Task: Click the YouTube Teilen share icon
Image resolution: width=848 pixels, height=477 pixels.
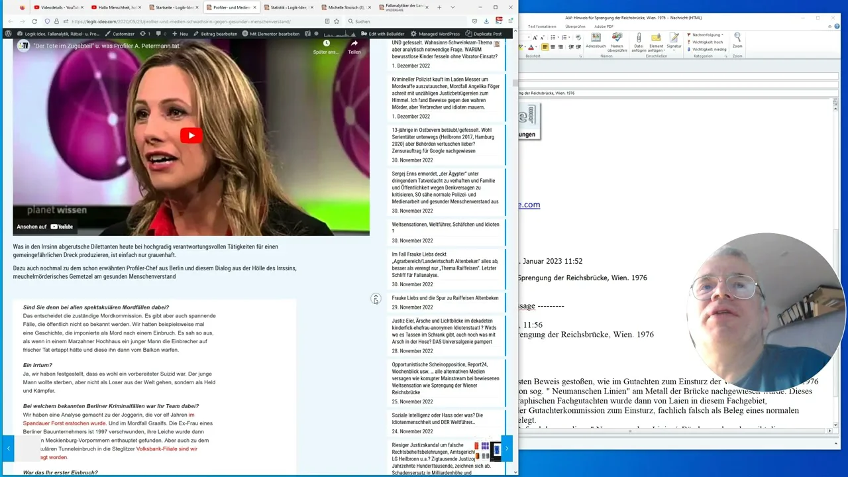Action: pos(354,45)
